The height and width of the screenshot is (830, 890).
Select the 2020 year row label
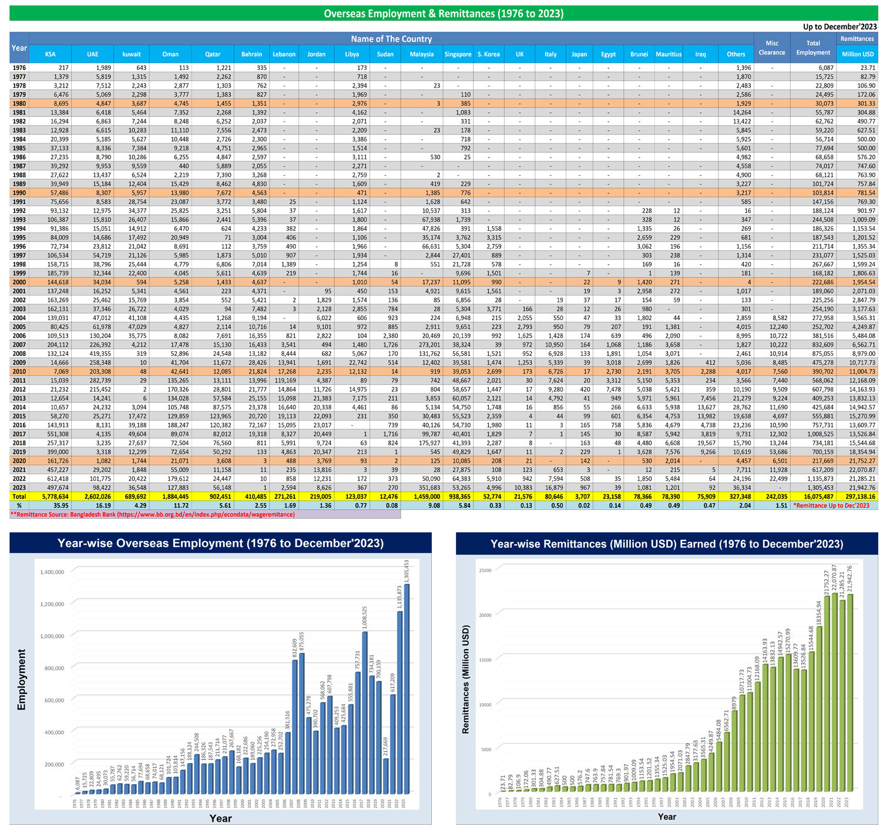point(19,462)
